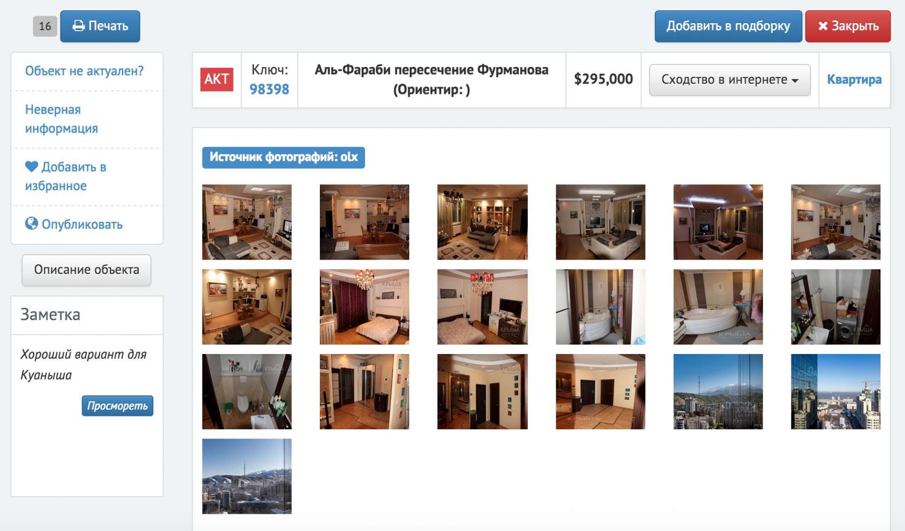
Task: Choose Добавить в избранное option
Action: tap(65, 176)
